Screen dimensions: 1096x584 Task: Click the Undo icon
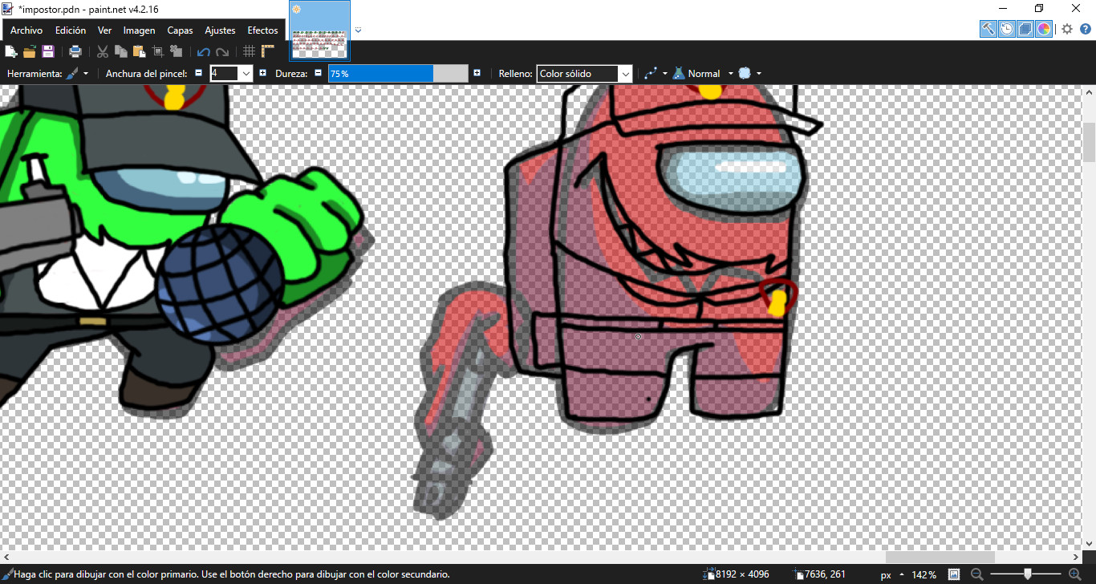click(203, 51)
